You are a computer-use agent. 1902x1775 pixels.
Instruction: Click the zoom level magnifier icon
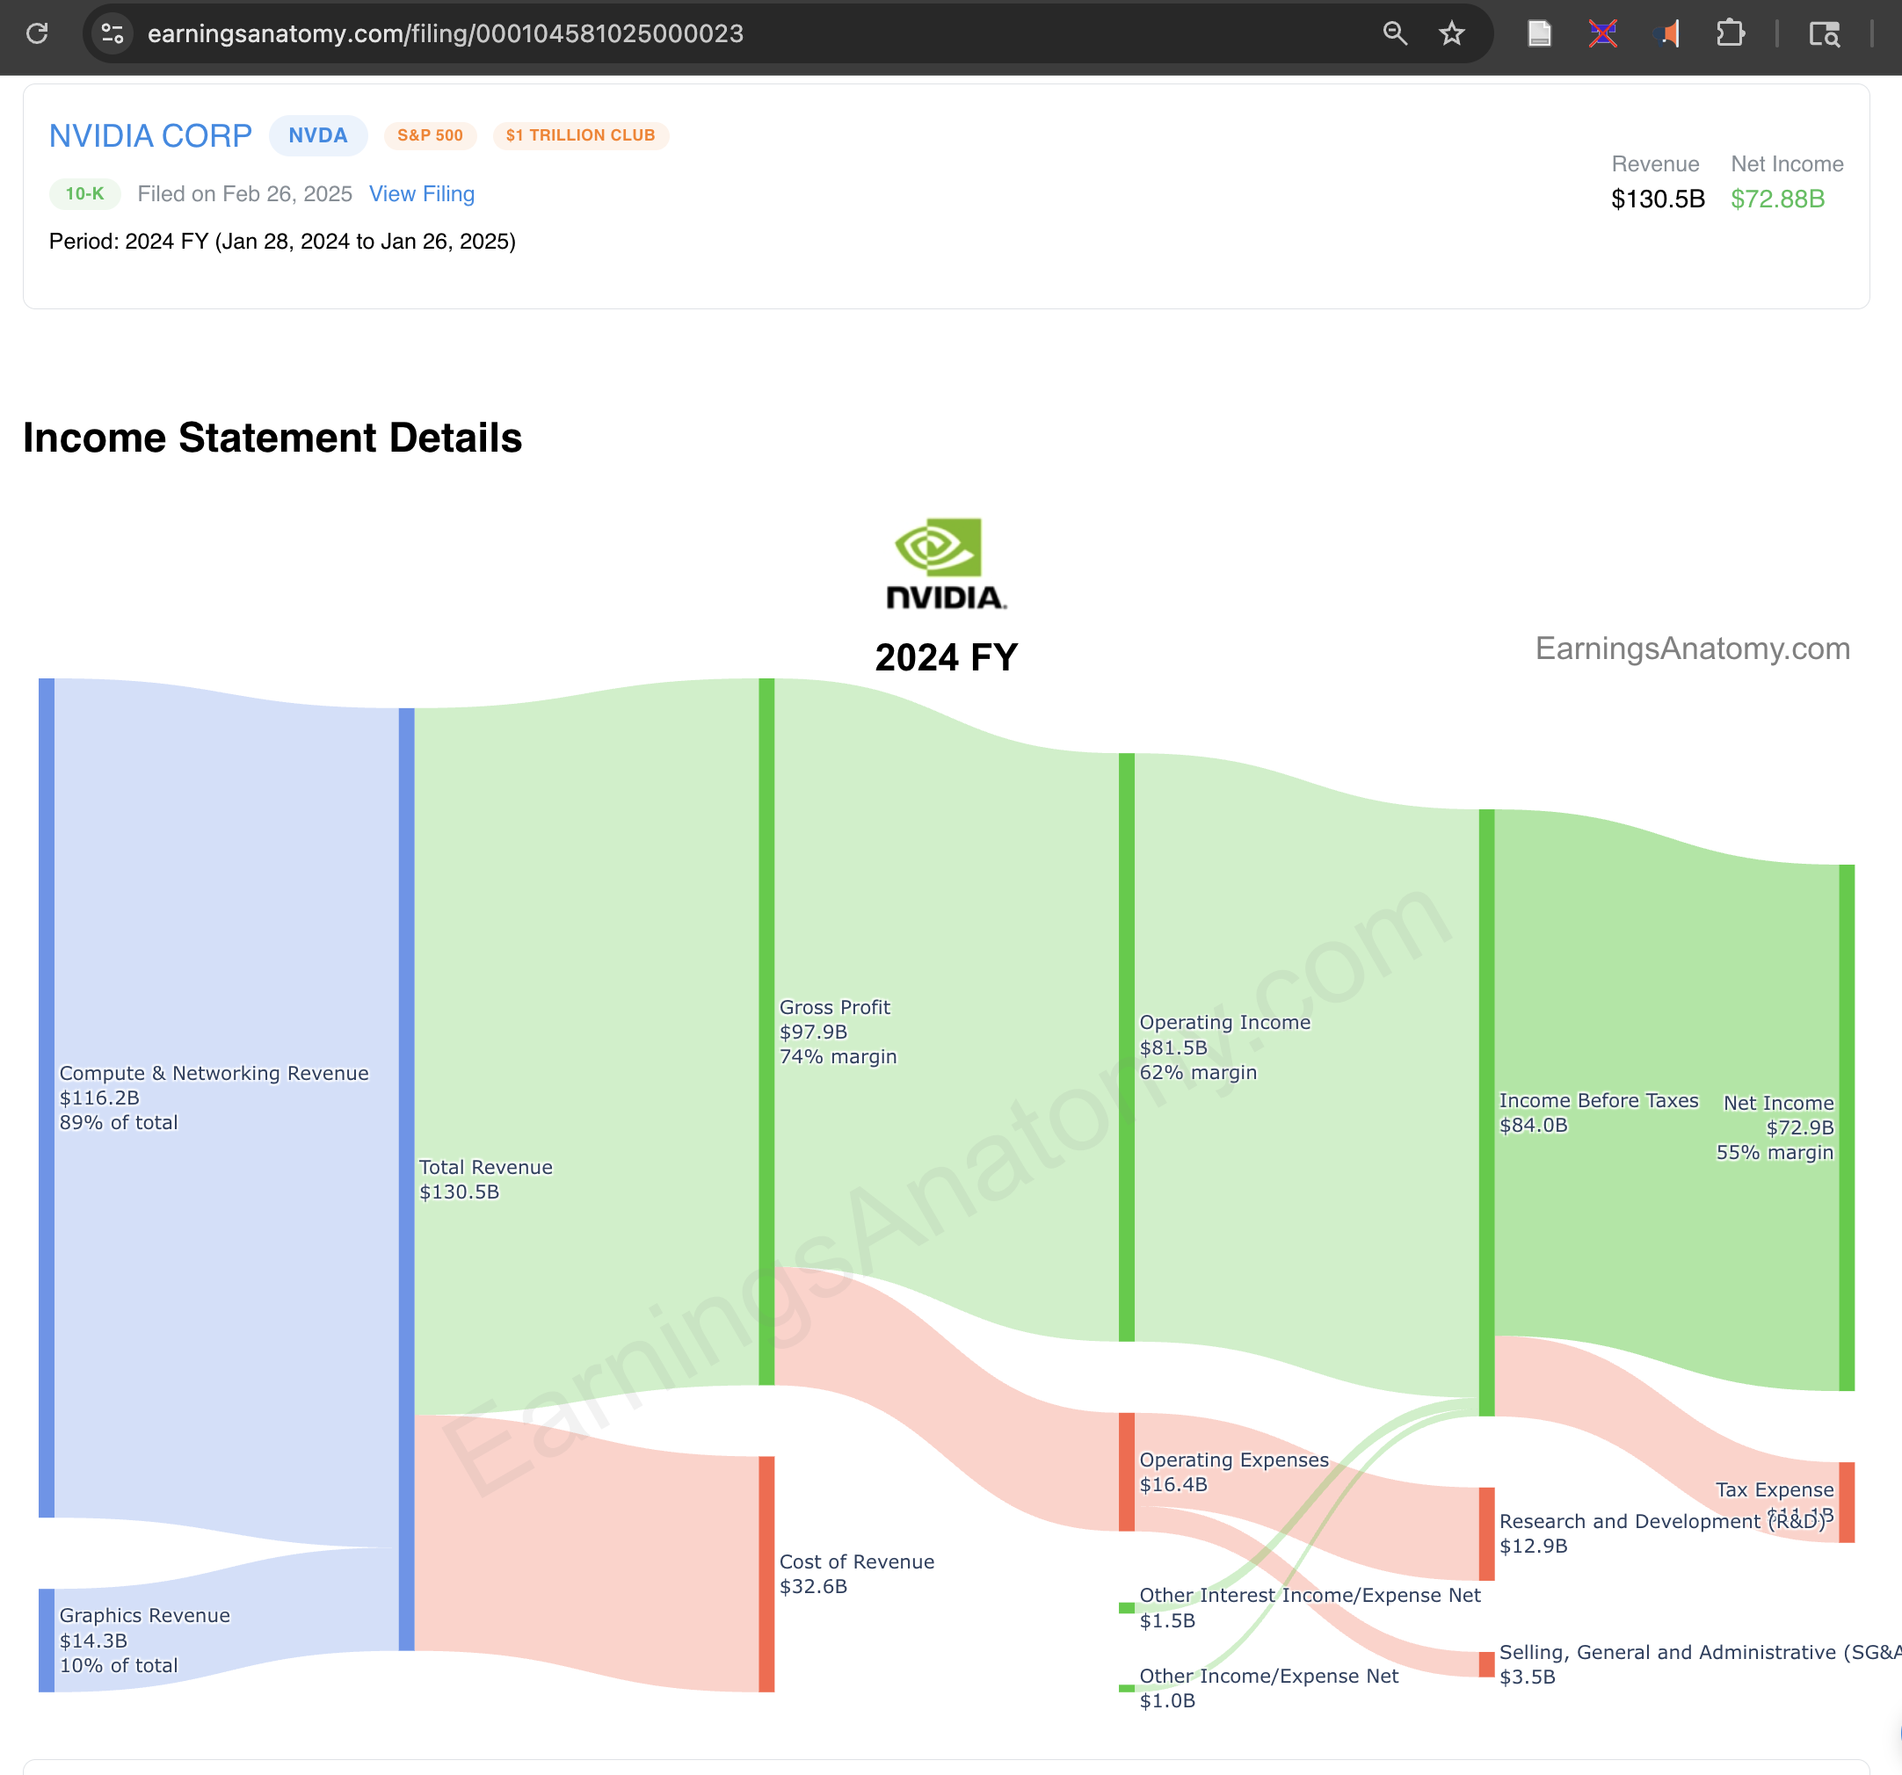[1395, 33]
